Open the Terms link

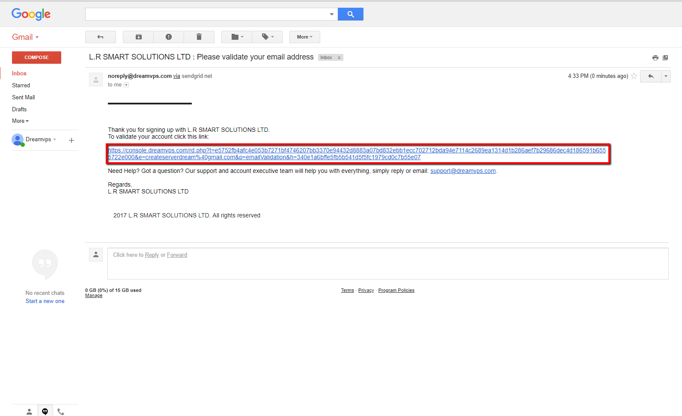point(347,290)
